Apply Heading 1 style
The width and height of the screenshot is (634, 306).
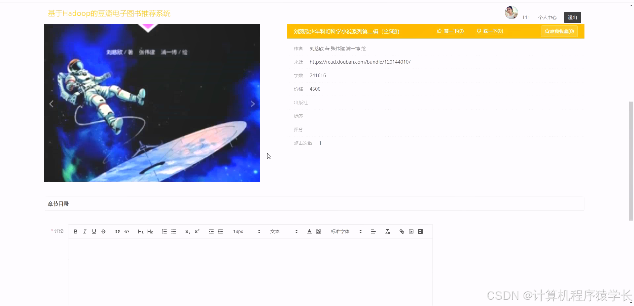coord(141,231)
